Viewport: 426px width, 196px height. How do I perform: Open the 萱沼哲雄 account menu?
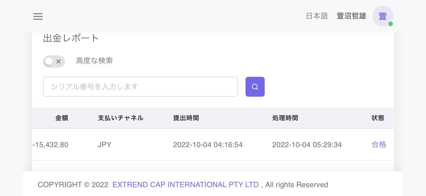tap(351, 16)
